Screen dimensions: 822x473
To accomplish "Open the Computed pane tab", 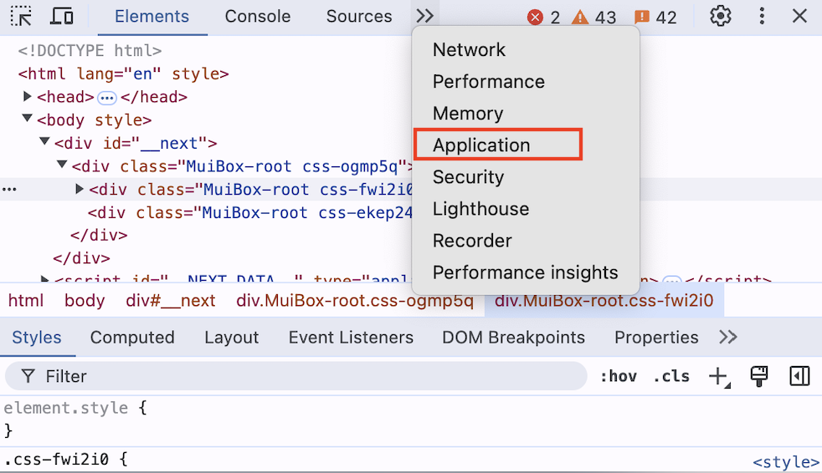I will coord(132,338).
